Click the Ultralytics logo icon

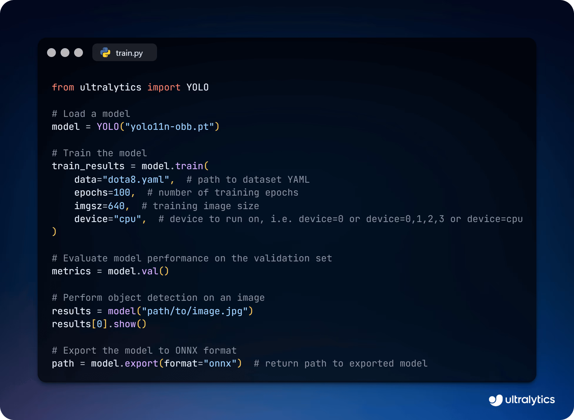(496, 400)
